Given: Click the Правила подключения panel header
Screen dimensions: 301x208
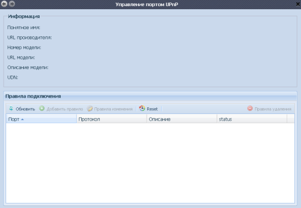Looking at the screenshot, I should [150, 96].
